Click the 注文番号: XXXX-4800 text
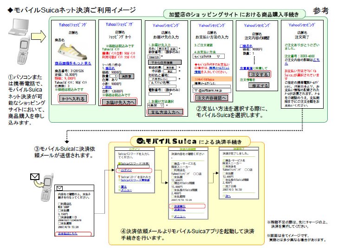 299,56
